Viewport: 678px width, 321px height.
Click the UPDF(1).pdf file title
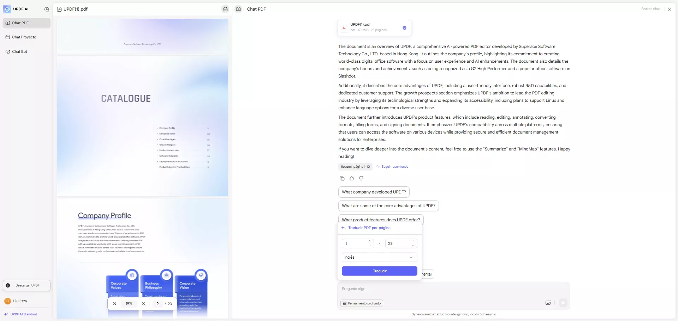[x=75, y=9]
